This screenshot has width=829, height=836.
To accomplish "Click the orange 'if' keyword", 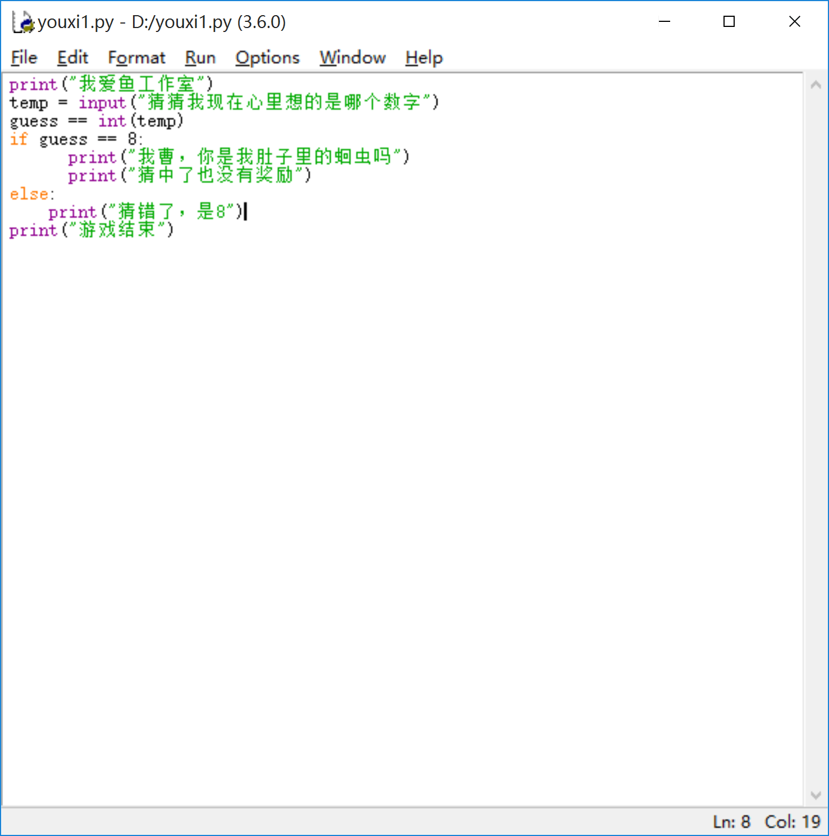I will tap(19, 139).
